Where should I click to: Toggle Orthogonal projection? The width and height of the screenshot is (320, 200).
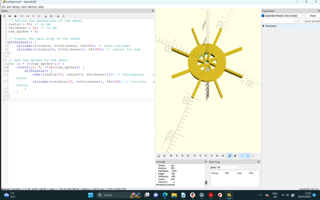coord(235,156)
